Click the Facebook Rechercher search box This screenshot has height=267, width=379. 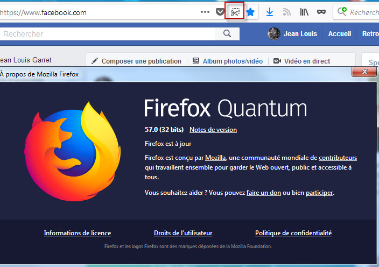(x=108, y=34)
